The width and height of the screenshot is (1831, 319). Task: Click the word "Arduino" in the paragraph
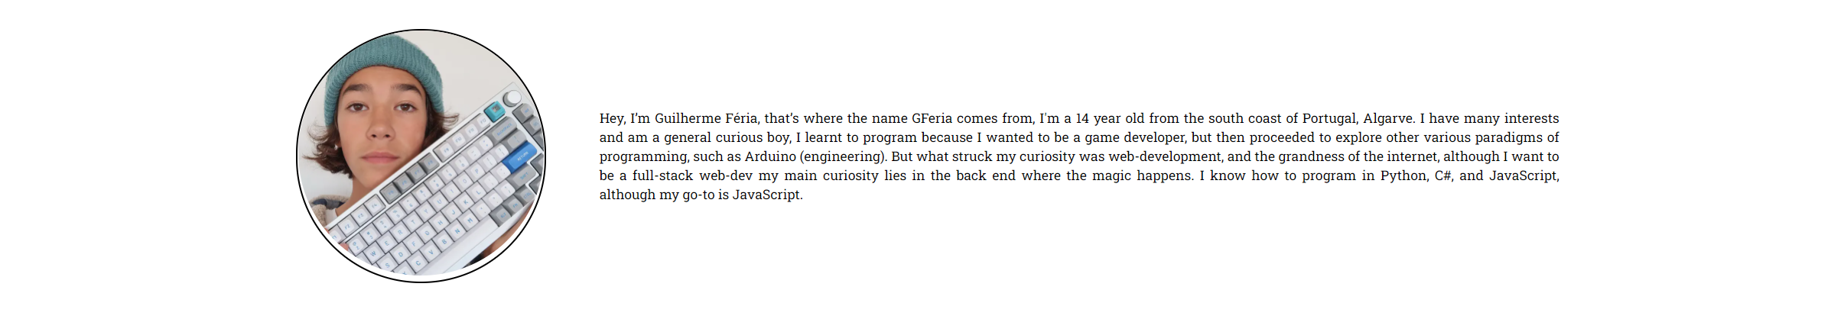(770, 156)
